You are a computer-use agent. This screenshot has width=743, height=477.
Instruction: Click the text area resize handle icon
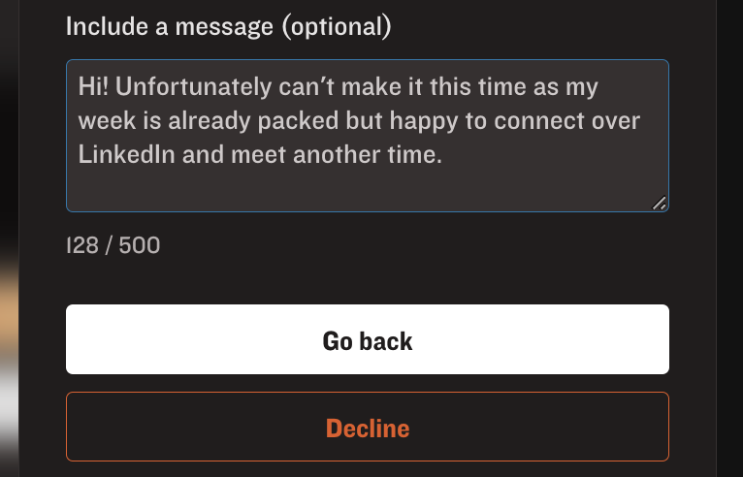[660, 203]
